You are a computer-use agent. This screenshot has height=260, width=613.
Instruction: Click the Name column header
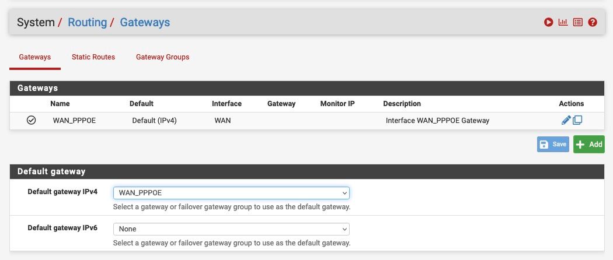click(x=60, y=104)
